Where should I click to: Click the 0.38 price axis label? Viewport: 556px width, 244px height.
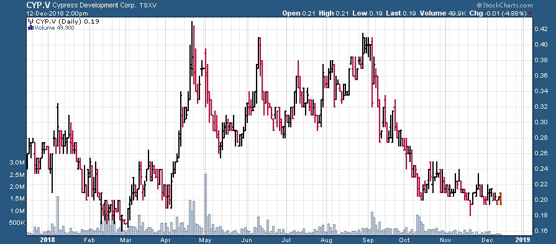point(540,60)
